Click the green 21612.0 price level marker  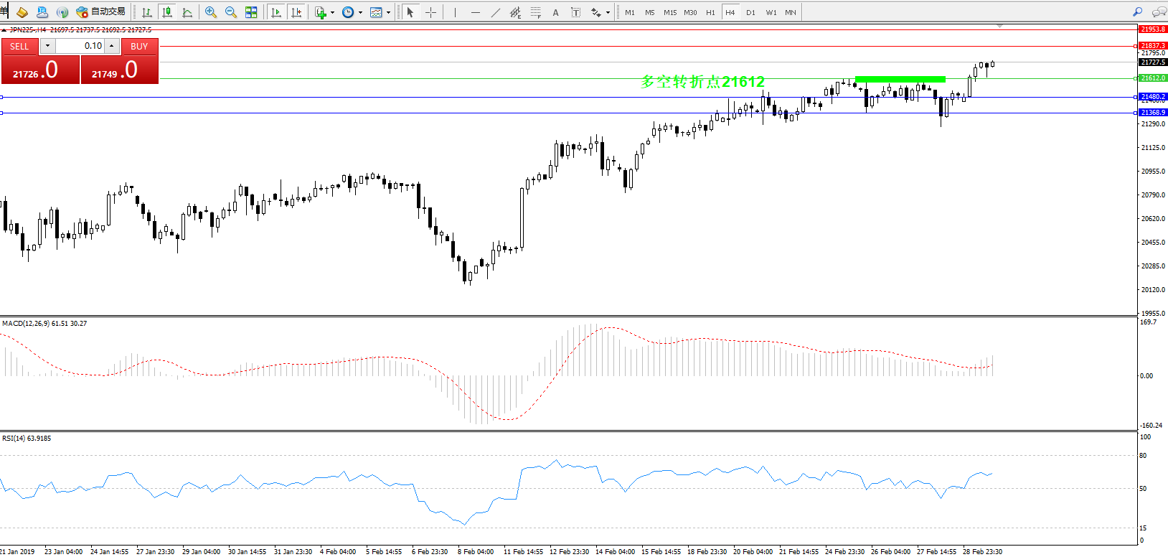(1153, 78)
